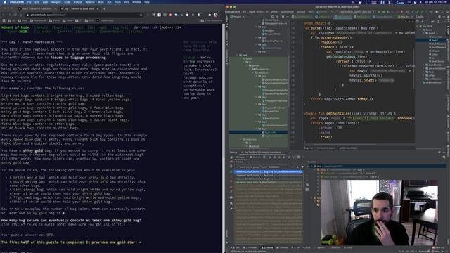450x253 pixels.
Task: Open the File menu in IntelliJ
Action: (x=29, y=2)
